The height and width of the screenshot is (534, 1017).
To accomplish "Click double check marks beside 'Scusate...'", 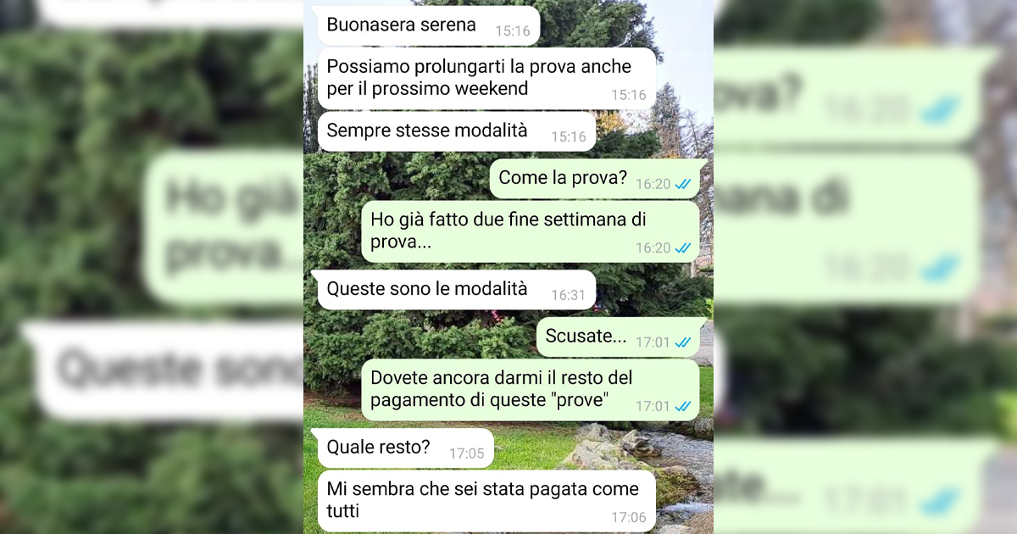I will [x=683, y=342].
